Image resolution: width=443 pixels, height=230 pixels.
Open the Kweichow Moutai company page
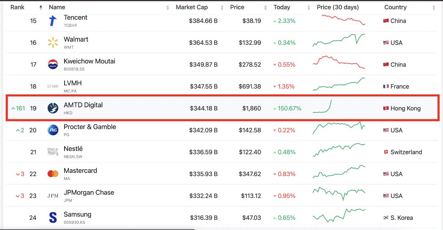point(89,61)
